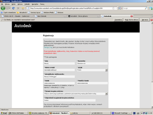Click the Google search box
Screen dimensions: 153x115
pos(134,8)
